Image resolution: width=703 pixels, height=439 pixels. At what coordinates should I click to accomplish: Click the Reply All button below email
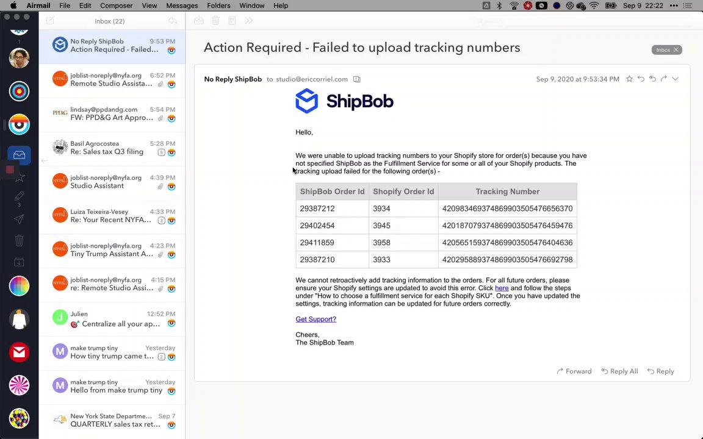[x=619, y=371]
